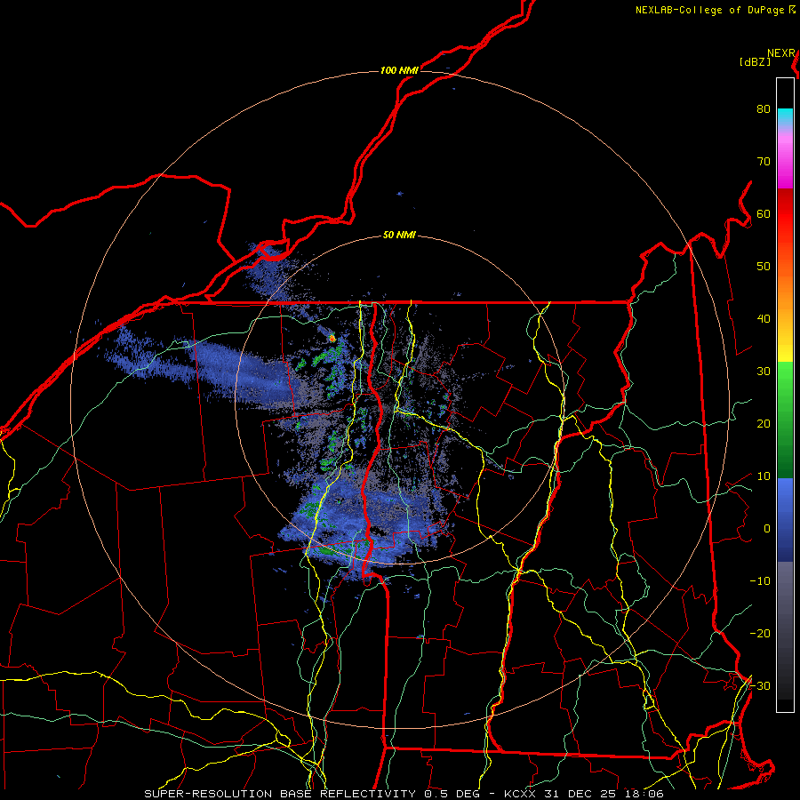Click the positive 10 value on dBZ scale
This screenshot has width=800, height=800.
click(764, 476)
